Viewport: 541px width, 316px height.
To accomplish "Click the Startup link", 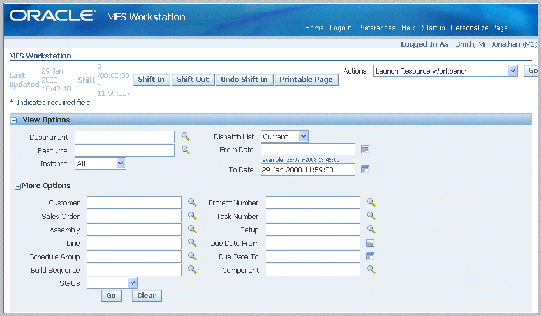I will point(433,28).
